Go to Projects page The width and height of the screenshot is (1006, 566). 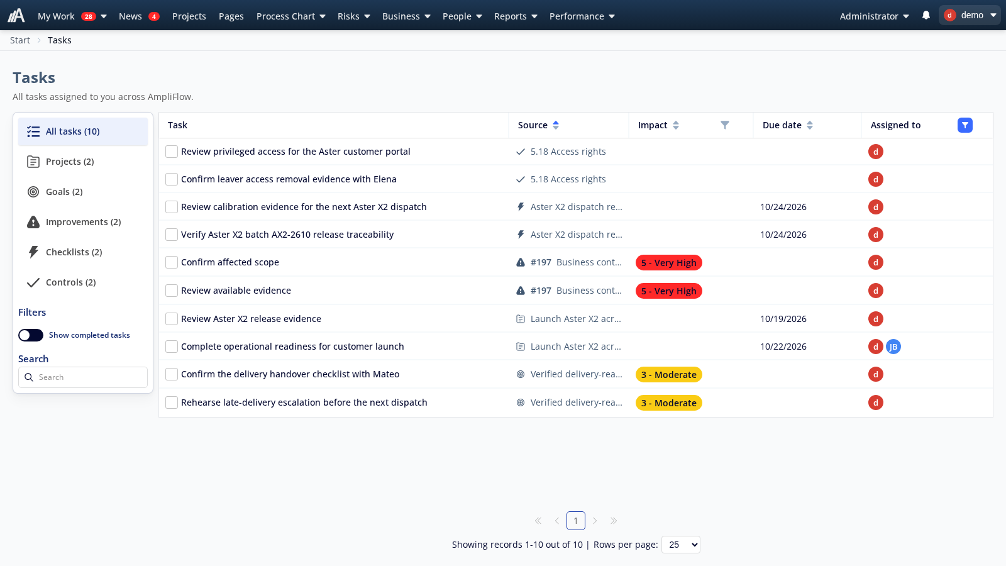coord(189,16)
